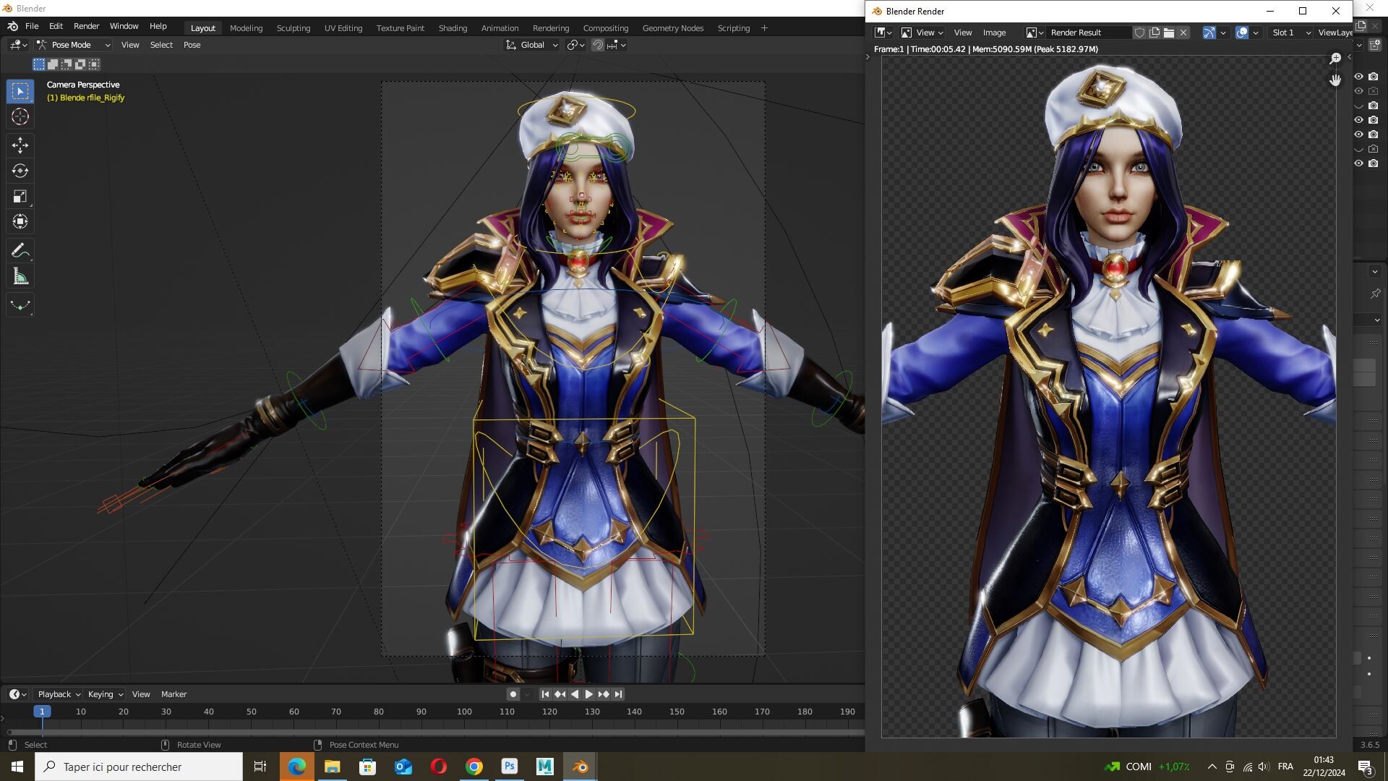This screenshot has height=781, width=1388.
Task: Jump to next keyframe
Action: tap(604, 694)
